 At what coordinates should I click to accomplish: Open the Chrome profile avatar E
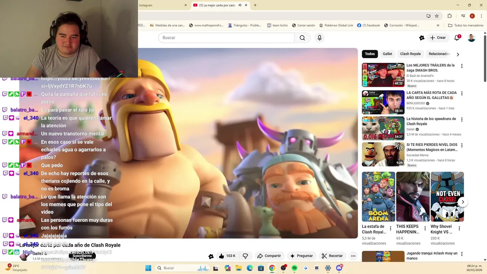(x=472, y=16)
